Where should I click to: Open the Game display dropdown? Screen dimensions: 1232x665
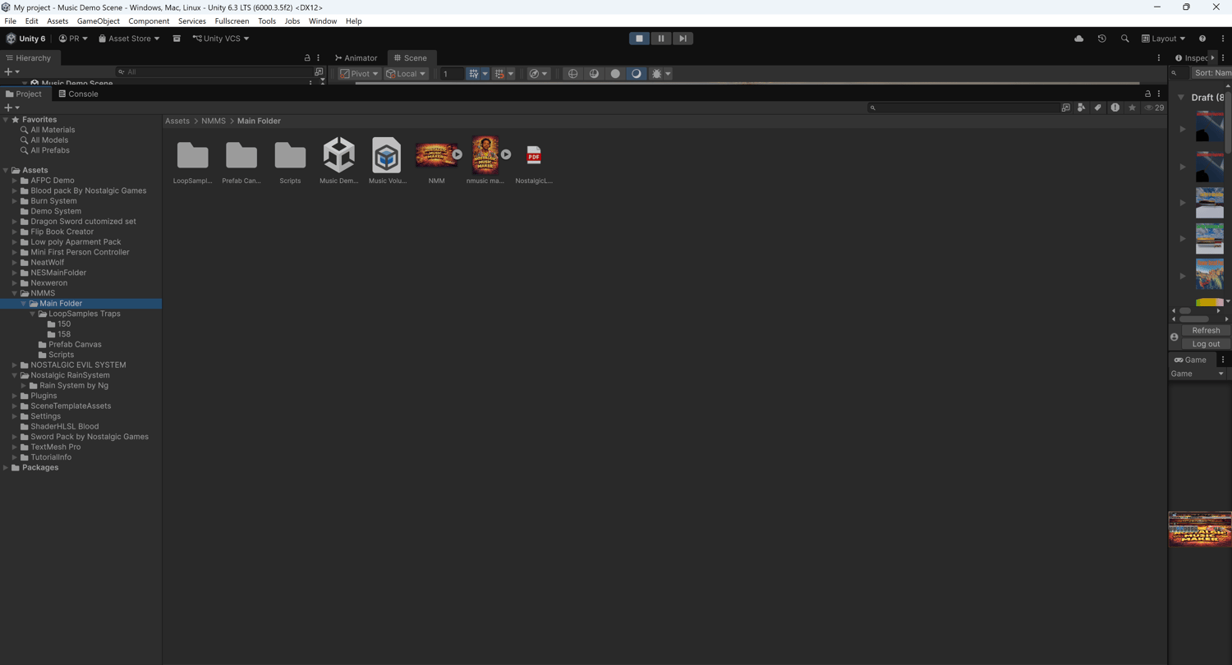coord(1198,374)
